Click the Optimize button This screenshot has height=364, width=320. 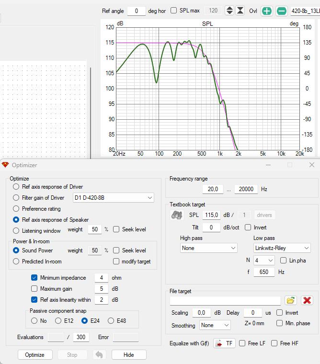tap(35, 355)
